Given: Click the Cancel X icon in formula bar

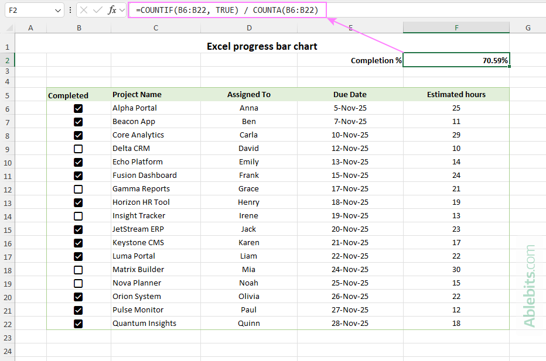Looking at the screenshot, I should (84, 10).
